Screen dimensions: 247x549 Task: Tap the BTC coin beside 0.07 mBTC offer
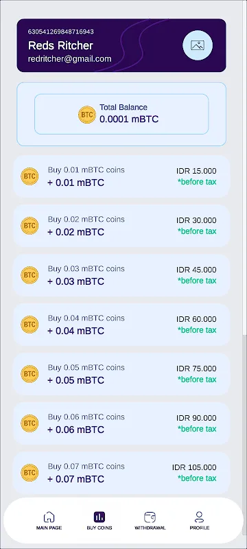(x=30, y=473)
